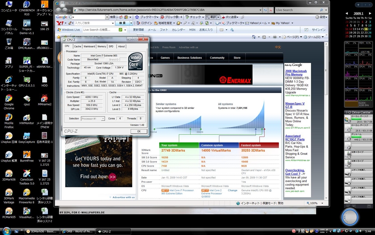This screenshot has height=235, width=375.
Task: Expand the address bar URL history dropdown
Action: [x=260, y=10]
